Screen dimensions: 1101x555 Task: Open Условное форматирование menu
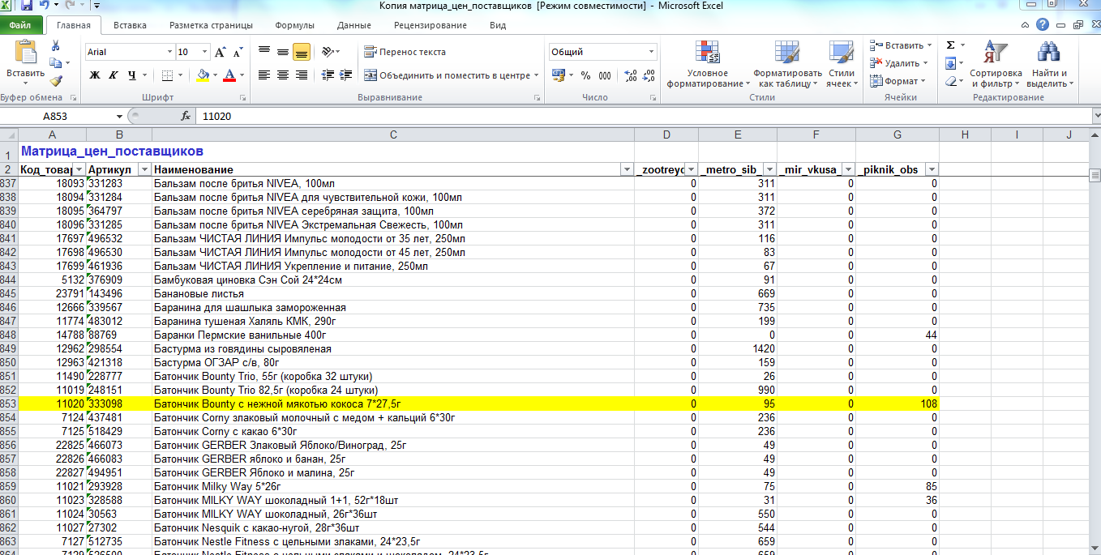click(708, 64)
